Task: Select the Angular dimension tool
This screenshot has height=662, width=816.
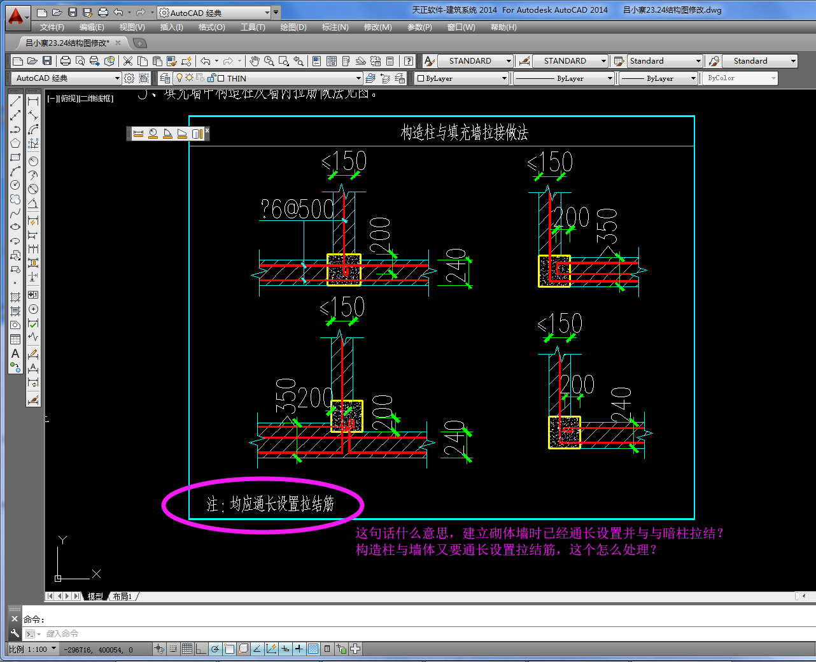Action: [33, 204]
